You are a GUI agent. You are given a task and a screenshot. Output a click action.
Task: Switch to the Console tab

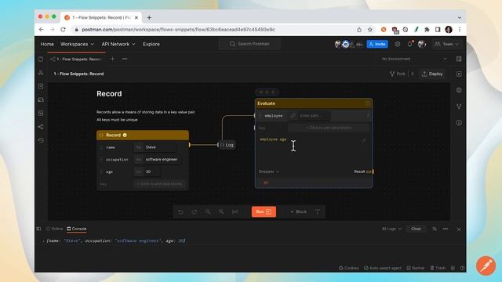click(x=77, y=229)
